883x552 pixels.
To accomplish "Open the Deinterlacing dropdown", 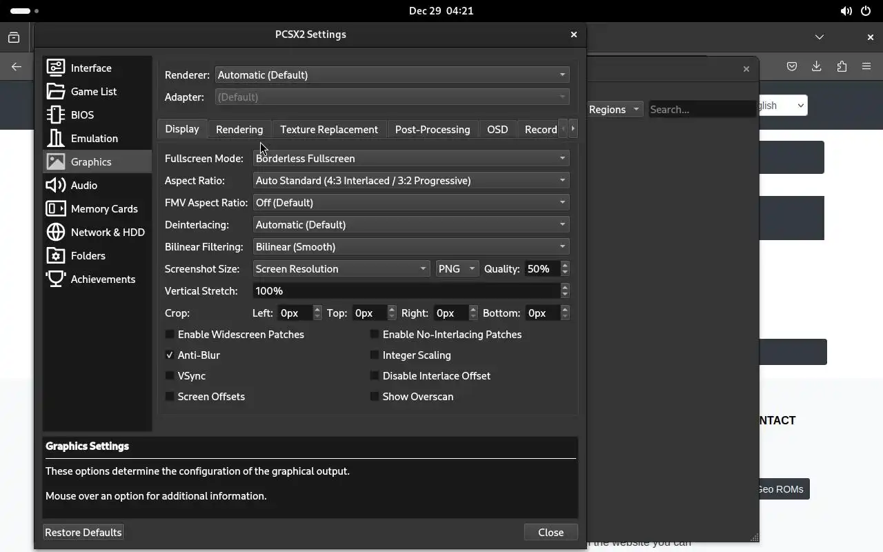I will pyautogui.click(x=411, y=224).
